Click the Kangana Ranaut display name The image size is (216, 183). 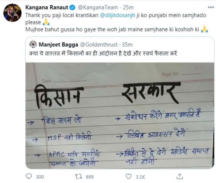point(46,7)
